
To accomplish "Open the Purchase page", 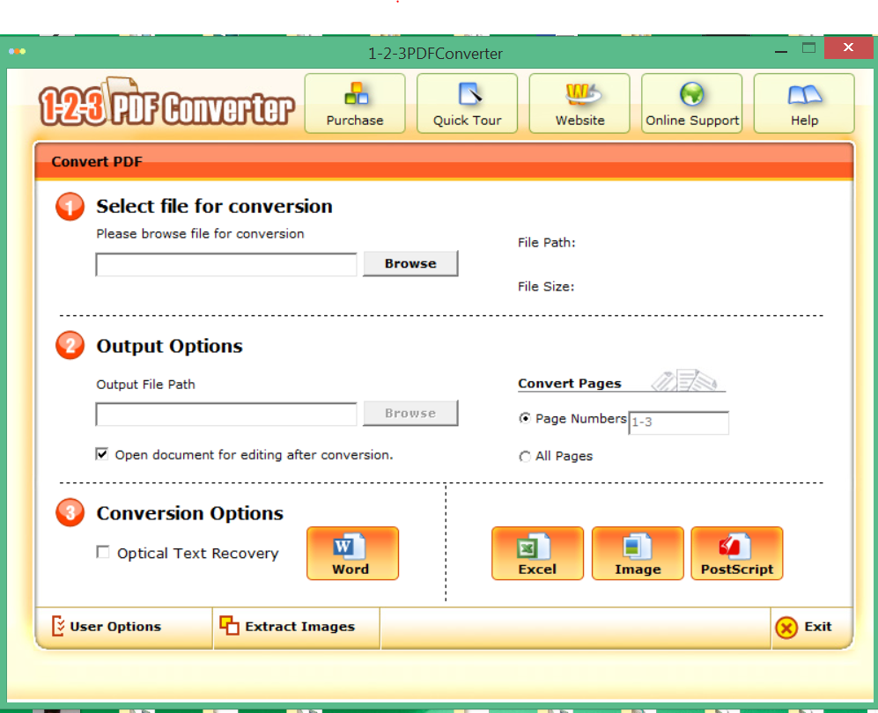I will click(x=355, y=104).
